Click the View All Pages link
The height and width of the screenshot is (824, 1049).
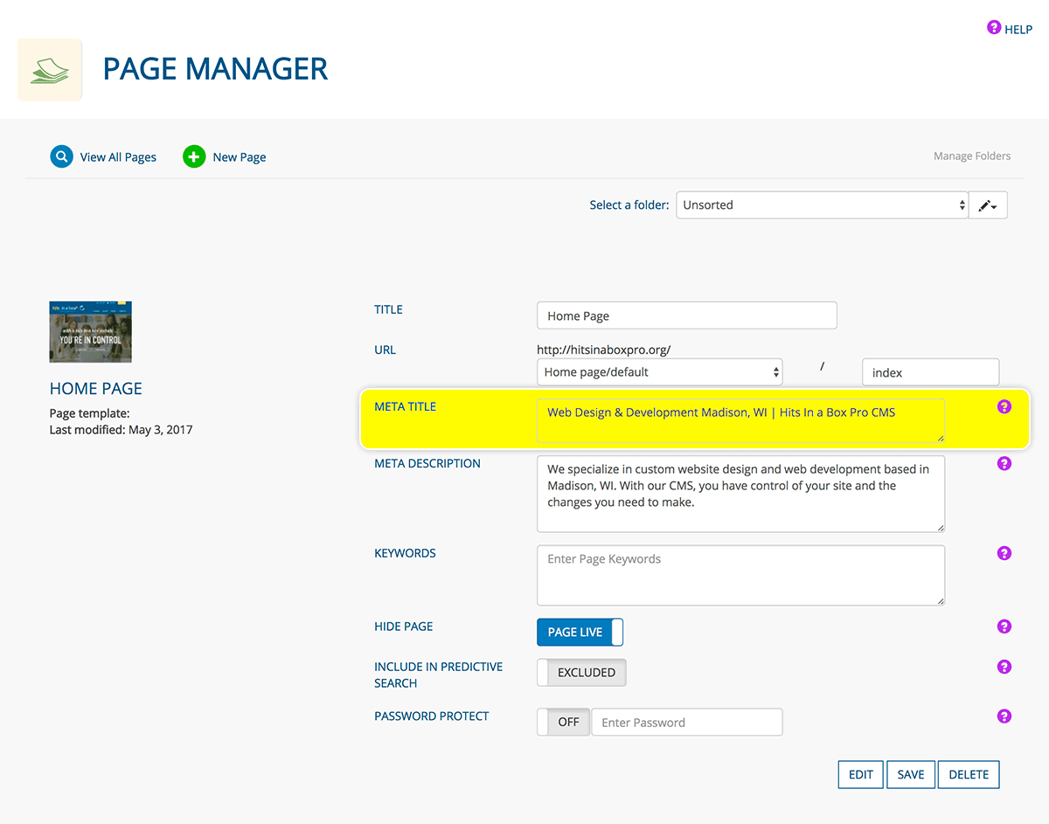tap(118, 157)
